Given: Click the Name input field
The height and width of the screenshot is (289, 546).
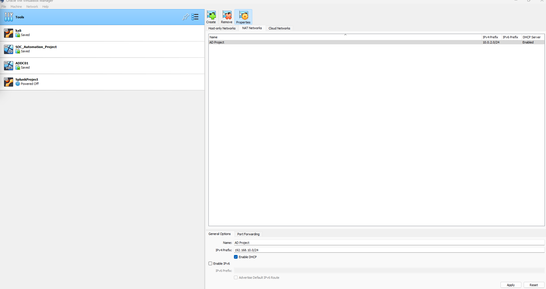Looking at the screenshot, I should click(x=389, y=243).
